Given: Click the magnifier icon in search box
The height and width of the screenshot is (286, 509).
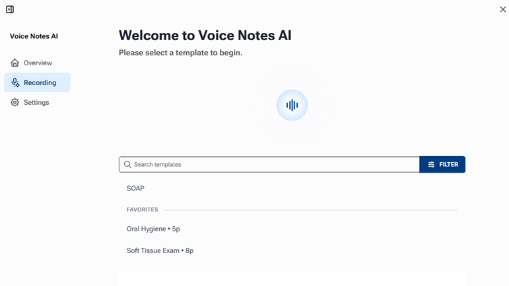Looking at the screenshot, I should [127, 165].
